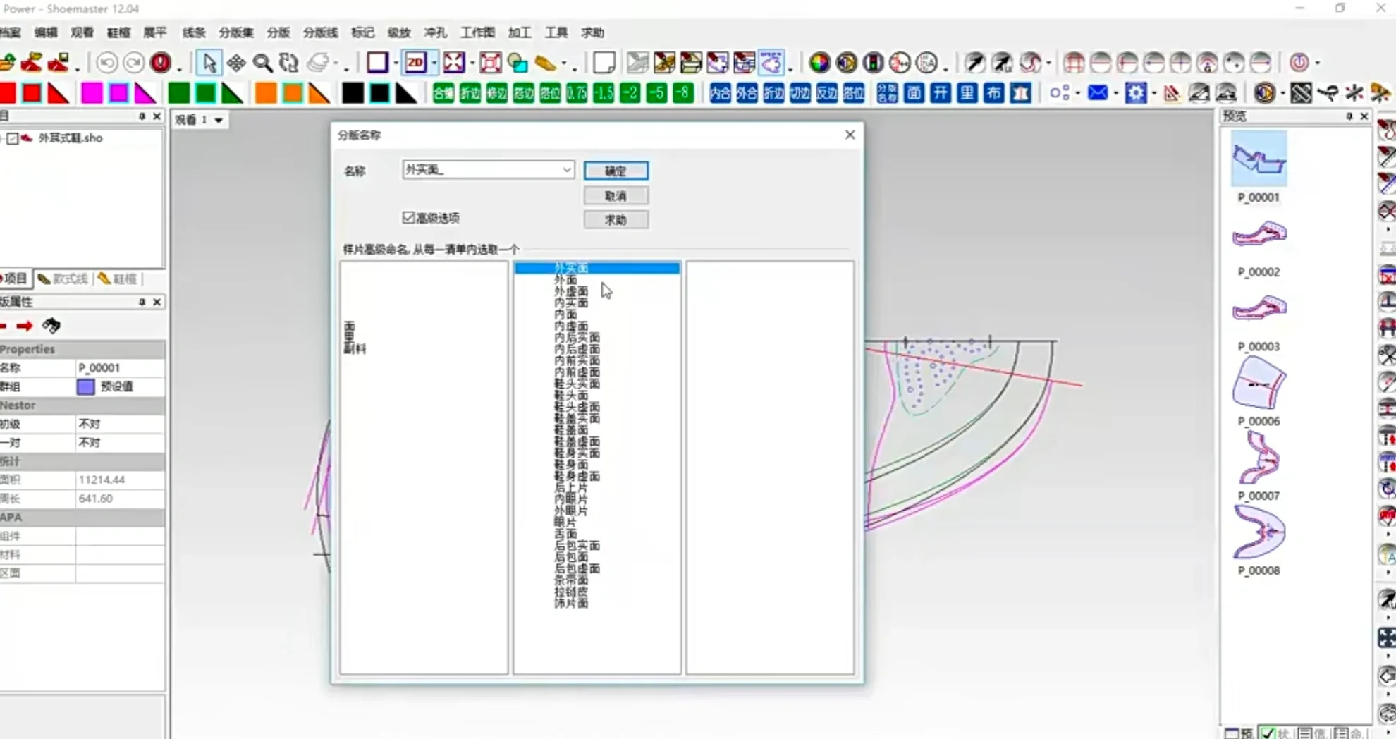The image size is (1396, 739).
Task: Activate the magnifier zoom tool
Action: pyautogui.click(x=262, y=63)
